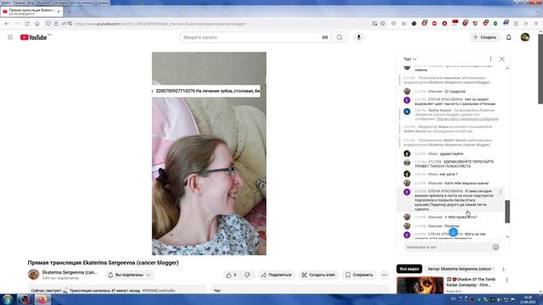Screen dimensions: 543x305
Task: Open options for ЕЛЕНА КРАСАВИНА highlighted message
Action: tap(501, 192)
